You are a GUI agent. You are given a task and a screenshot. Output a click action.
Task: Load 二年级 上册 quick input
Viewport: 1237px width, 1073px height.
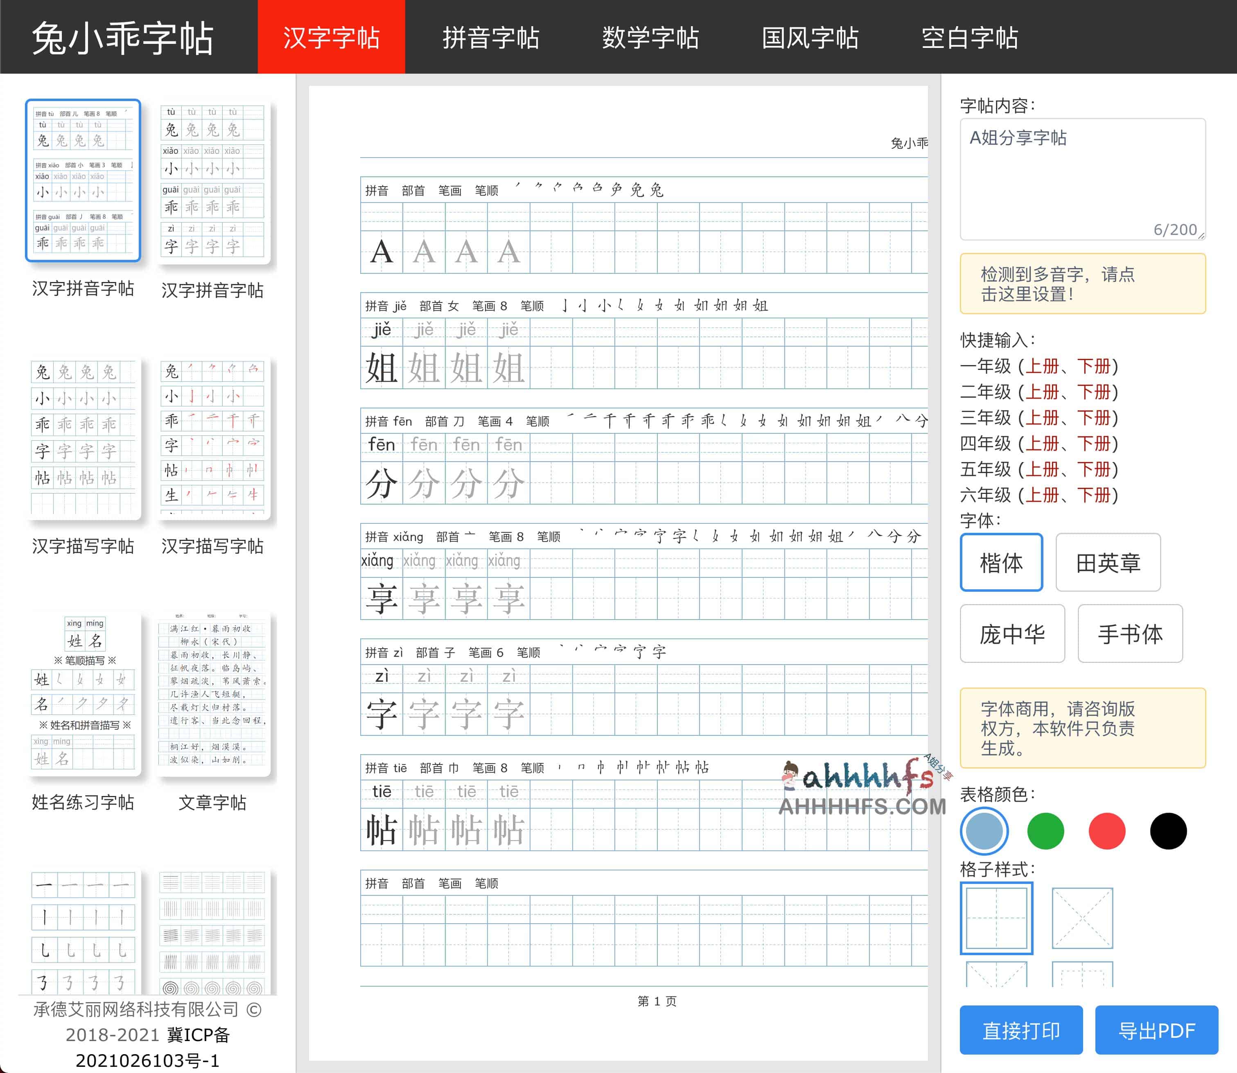point(1042,392)
